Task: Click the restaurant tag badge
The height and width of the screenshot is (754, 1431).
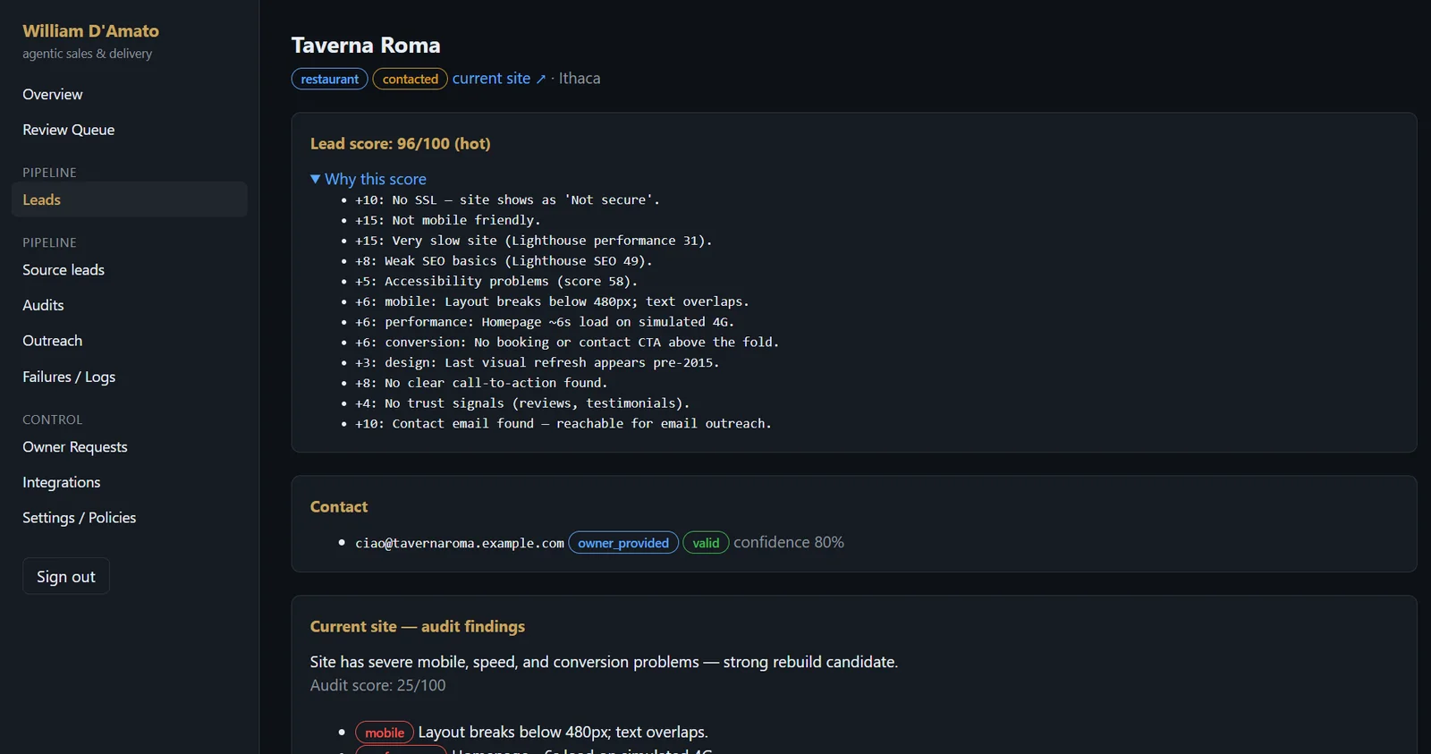Action: coord(329,79)
